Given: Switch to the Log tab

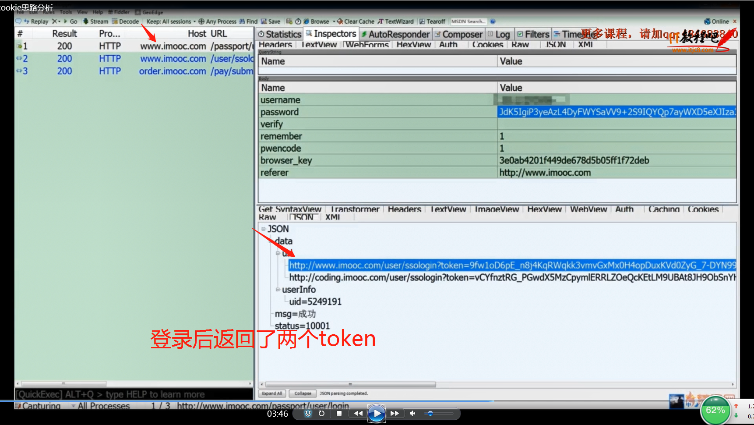Looking at the screenshot, I should pos(499,34).
